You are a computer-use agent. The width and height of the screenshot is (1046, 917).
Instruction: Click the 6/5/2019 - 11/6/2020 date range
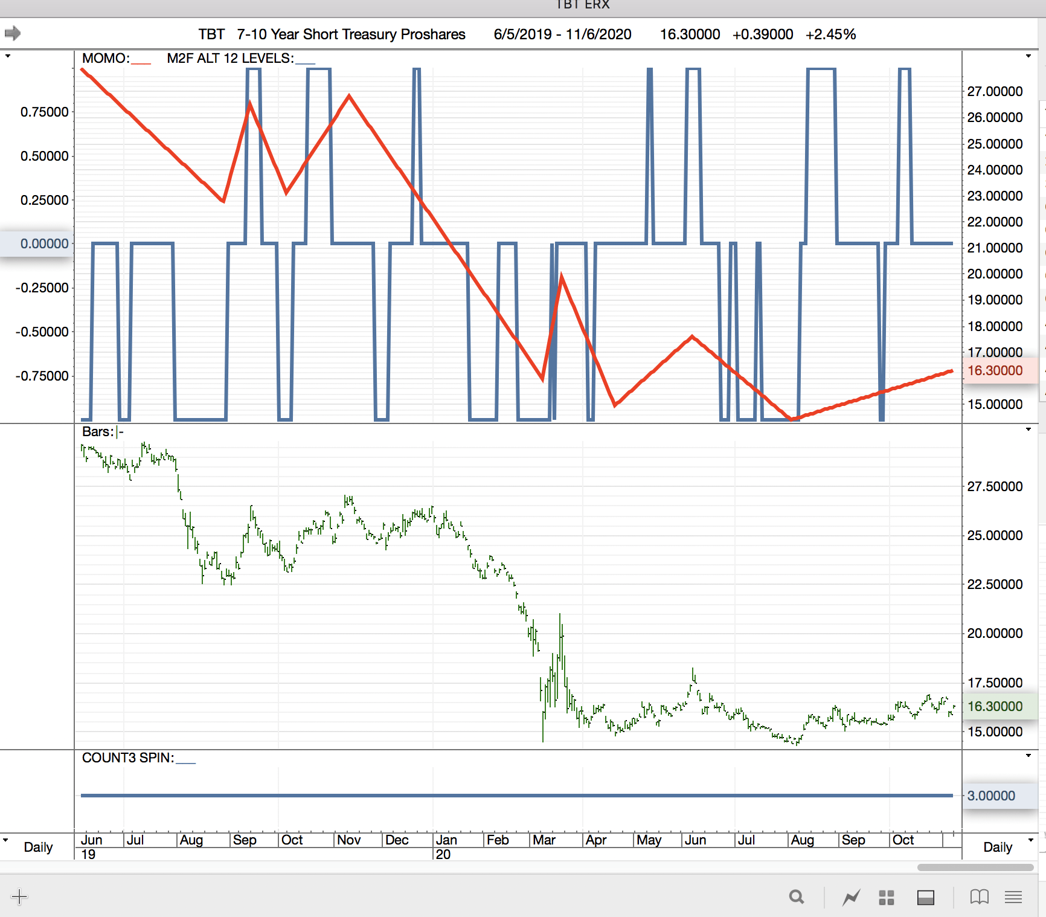pyautogui.click(x=563, y=34)
